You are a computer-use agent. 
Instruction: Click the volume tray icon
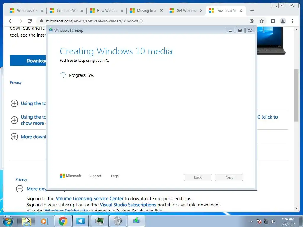pos(273,221)
